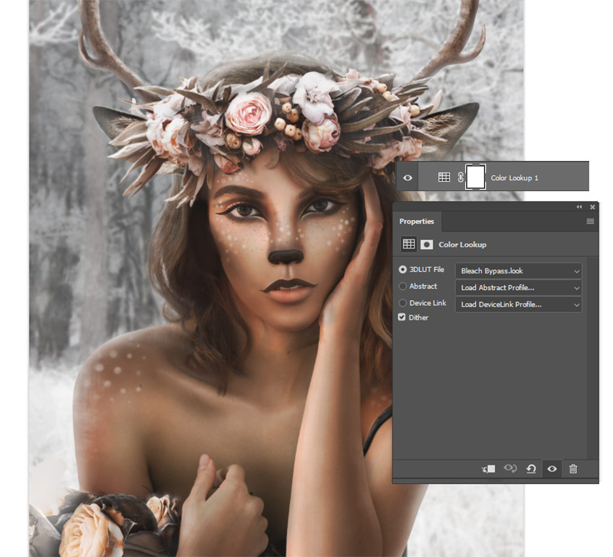The height and width of the screenshot is (557, 613).
Task: Delete the adjustment layer with trash icon
Action: click(573, 468)
